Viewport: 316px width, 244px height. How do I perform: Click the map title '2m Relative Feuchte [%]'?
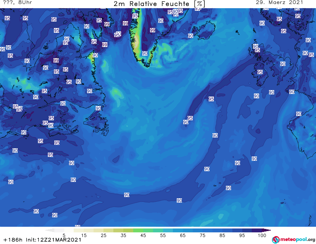click(160, 4)
